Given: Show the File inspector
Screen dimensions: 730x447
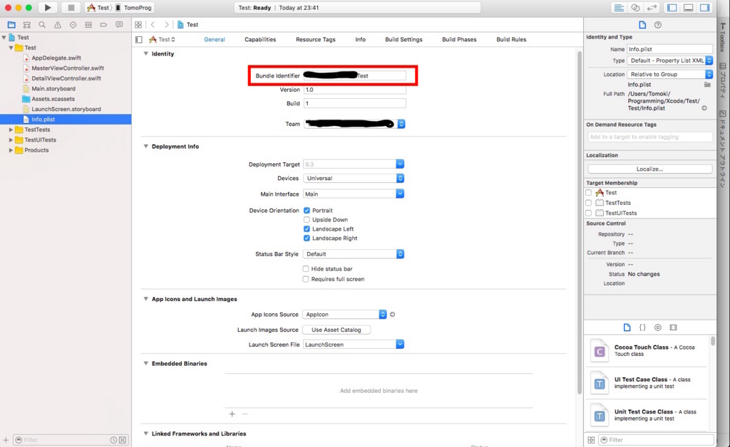Looking at the screenshot, I should click(642, 25).
